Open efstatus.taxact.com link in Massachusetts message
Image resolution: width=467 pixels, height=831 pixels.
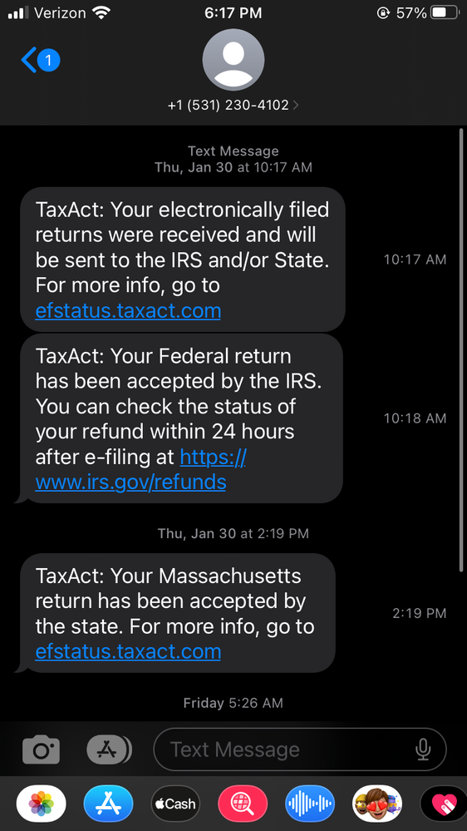pos(128,651)
